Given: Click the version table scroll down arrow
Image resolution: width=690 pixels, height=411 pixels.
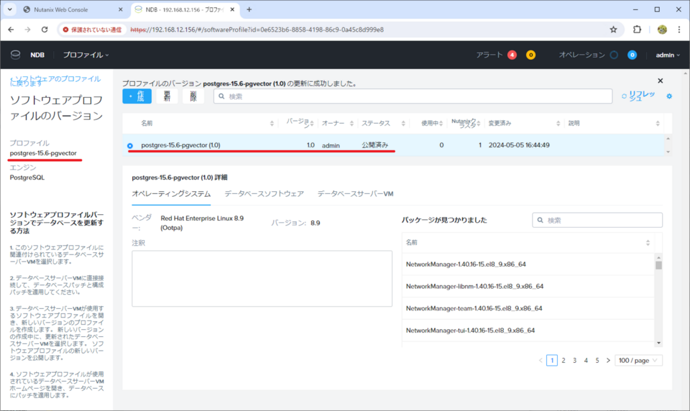Looking at the screenshot, I should [x=668, y=152].
